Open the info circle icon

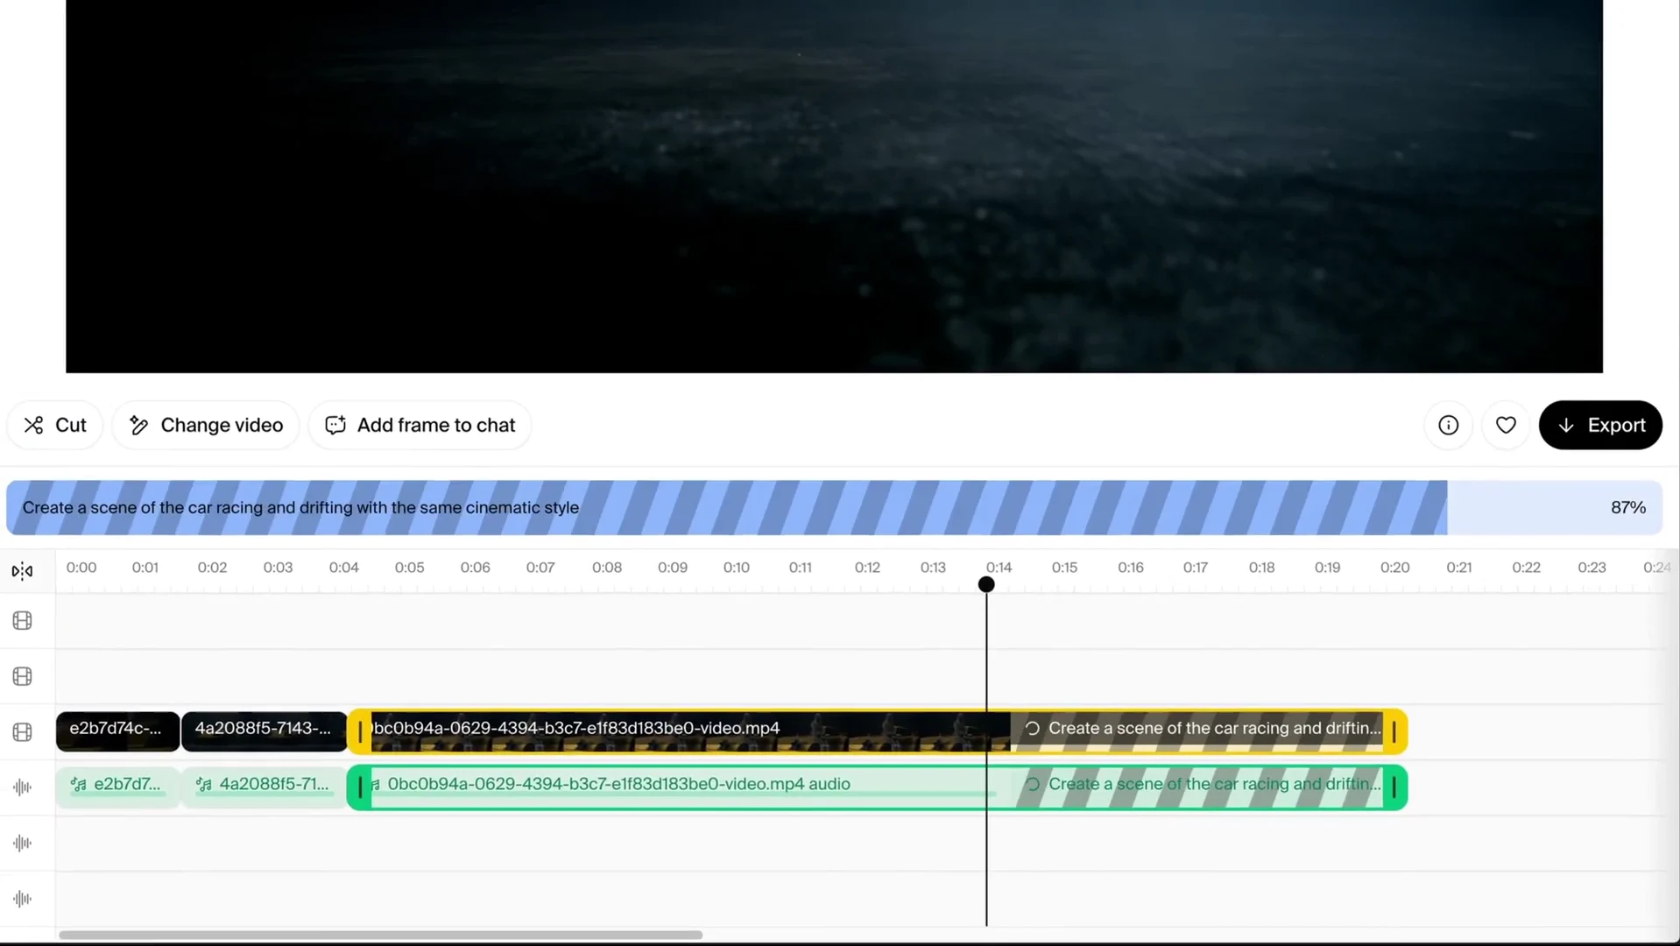1449,425
